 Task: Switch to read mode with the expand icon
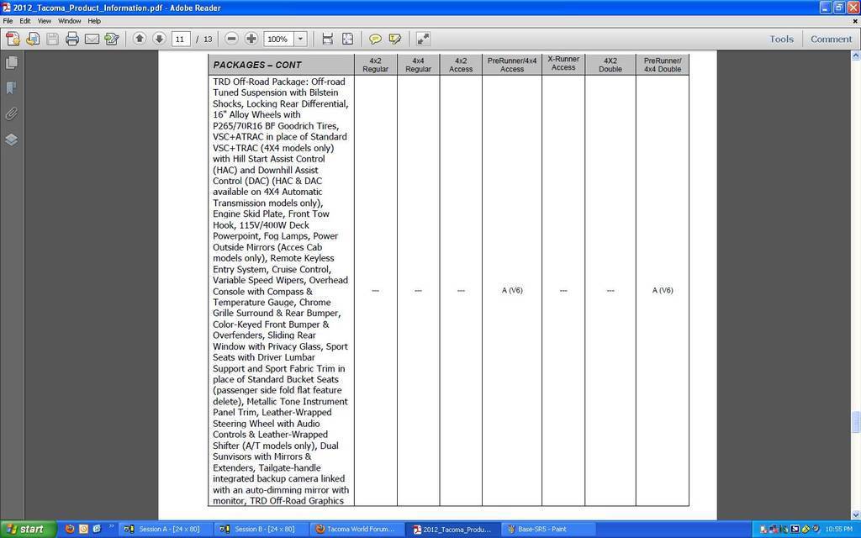[x=423, y=39]
